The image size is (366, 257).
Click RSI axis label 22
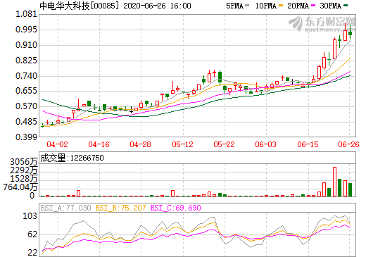(32, 253)
